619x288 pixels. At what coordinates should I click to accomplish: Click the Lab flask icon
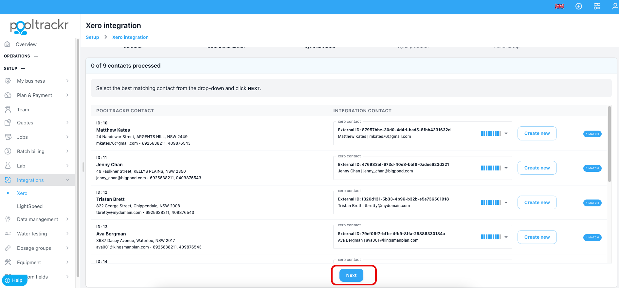click(8, 166)
